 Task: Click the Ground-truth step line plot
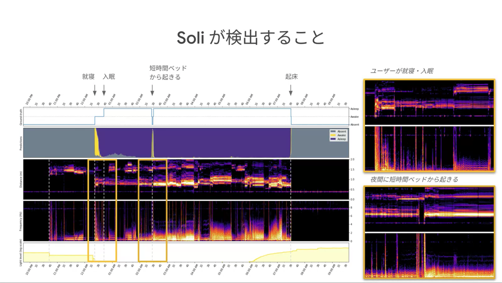186,116
